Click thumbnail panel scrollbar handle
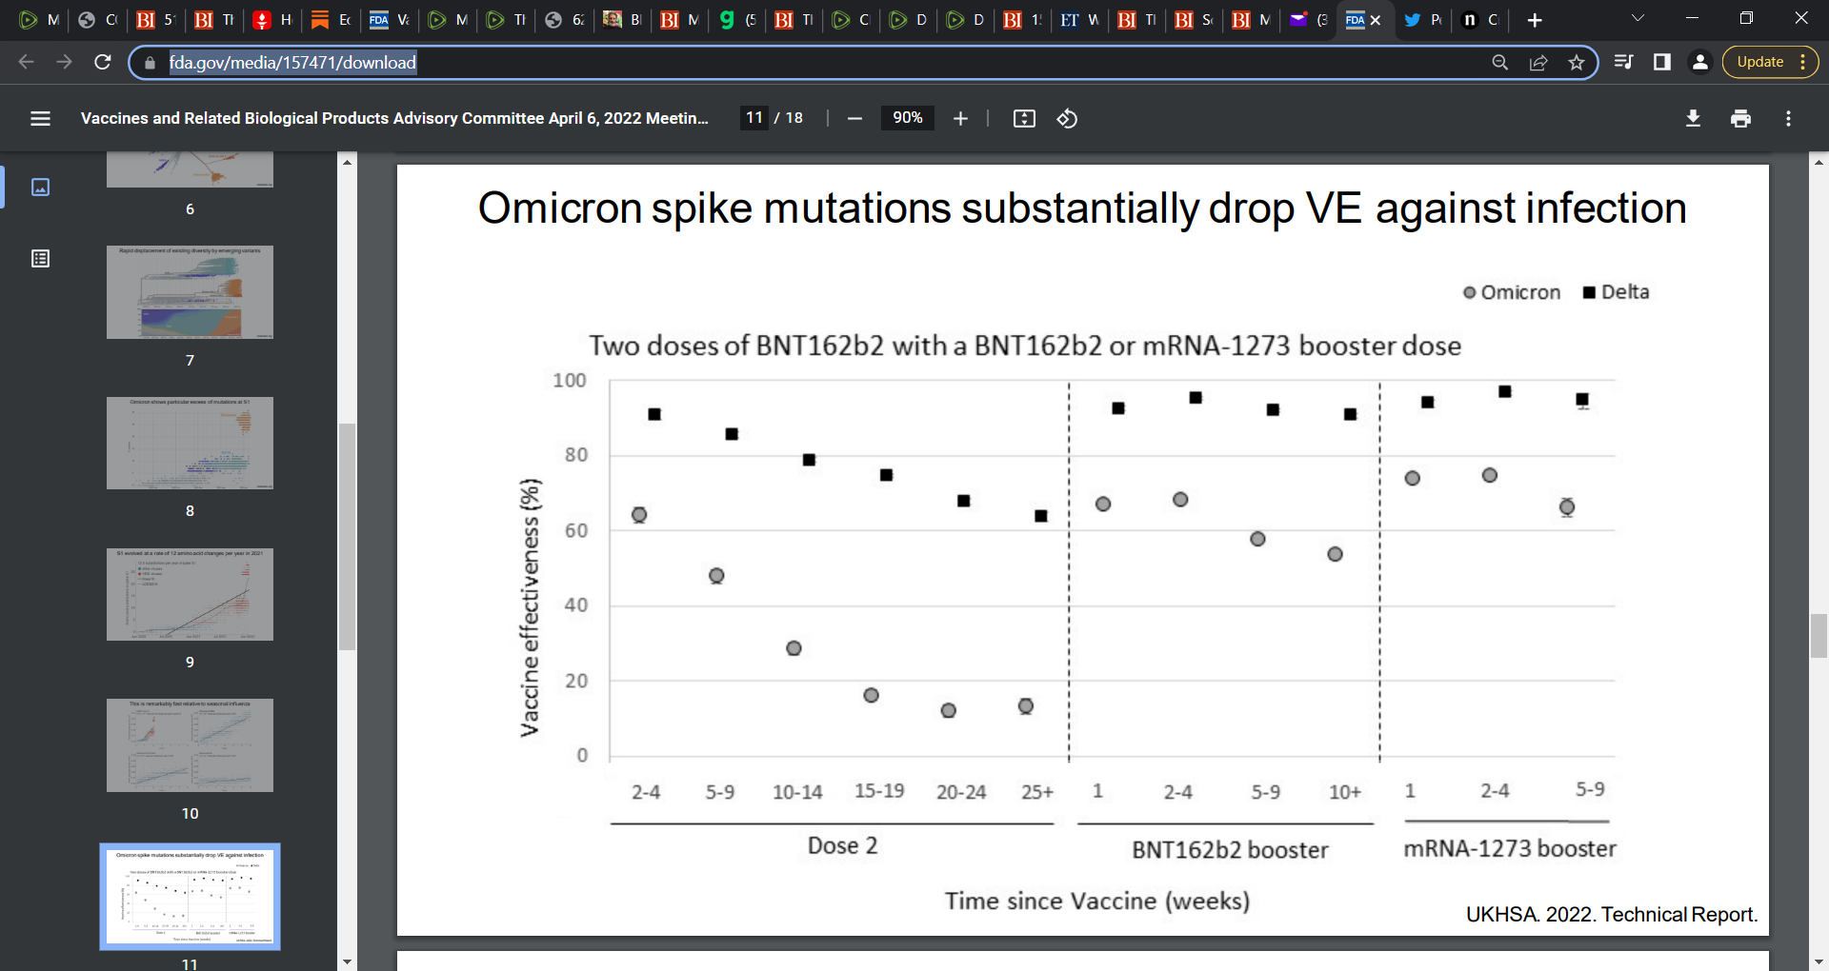 pyautogui.click(x=347, y=537)
